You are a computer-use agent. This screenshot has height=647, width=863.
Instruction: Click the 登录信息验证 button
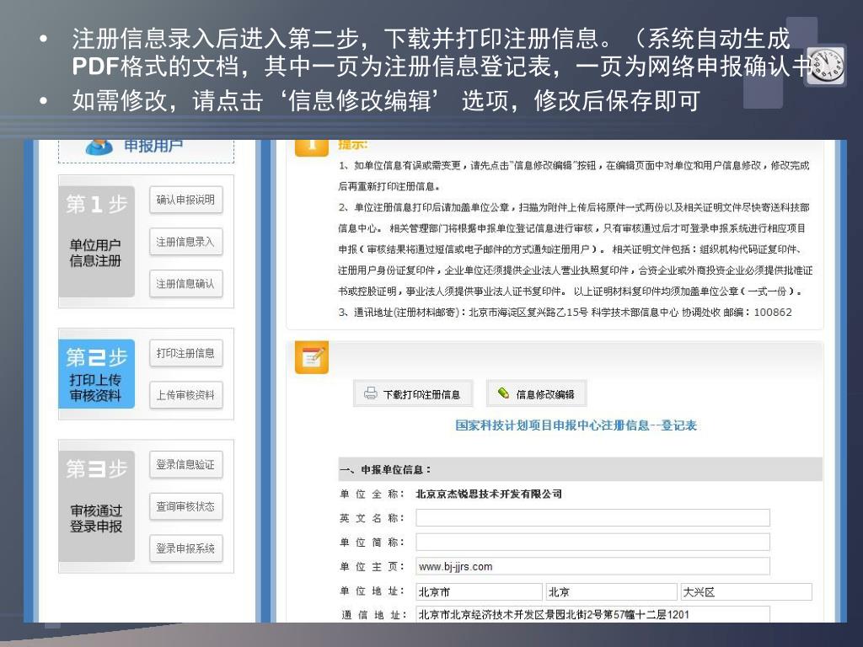pyautogui.click(x=185, y=464)
